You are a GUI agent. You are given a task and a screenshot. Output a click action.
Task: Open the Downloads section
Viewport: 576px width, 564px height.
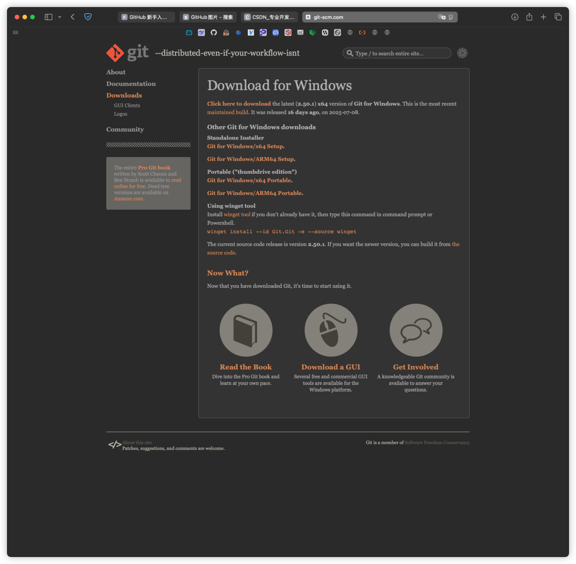(x=124, y=95)
